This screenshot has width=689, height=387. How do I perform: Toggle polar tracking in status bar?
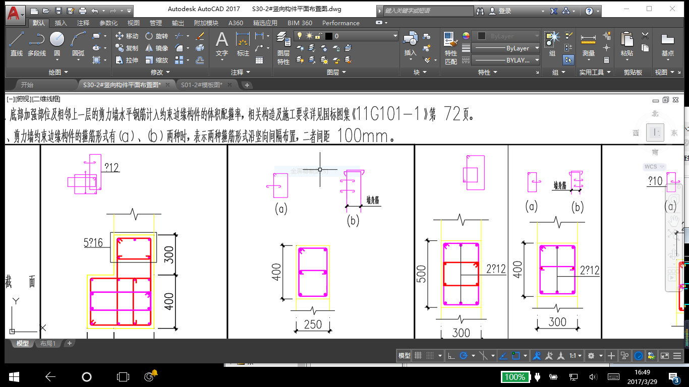coord(464,356)
